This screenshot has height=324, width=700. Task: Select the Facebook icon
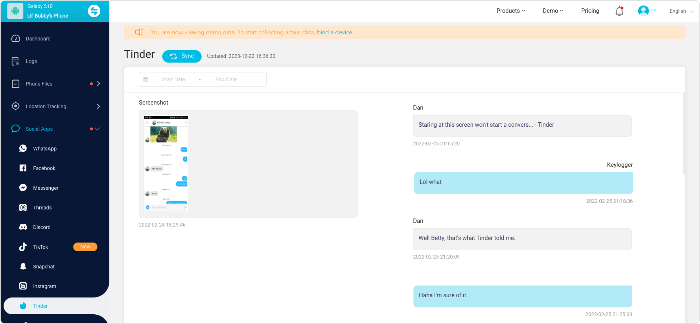[x=23, y=168]
